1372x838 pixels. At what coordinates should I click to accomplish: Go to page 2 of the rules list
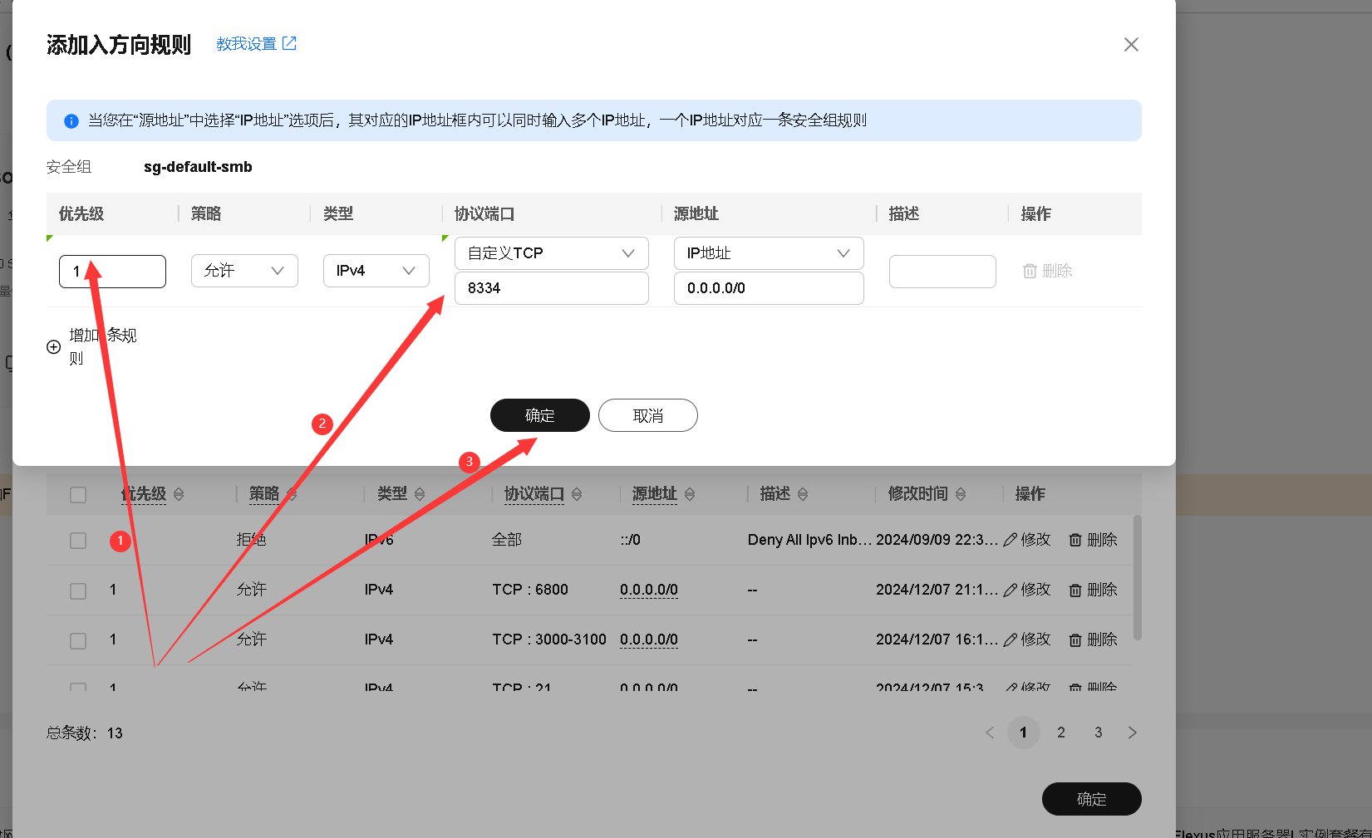coord(1060,732)
